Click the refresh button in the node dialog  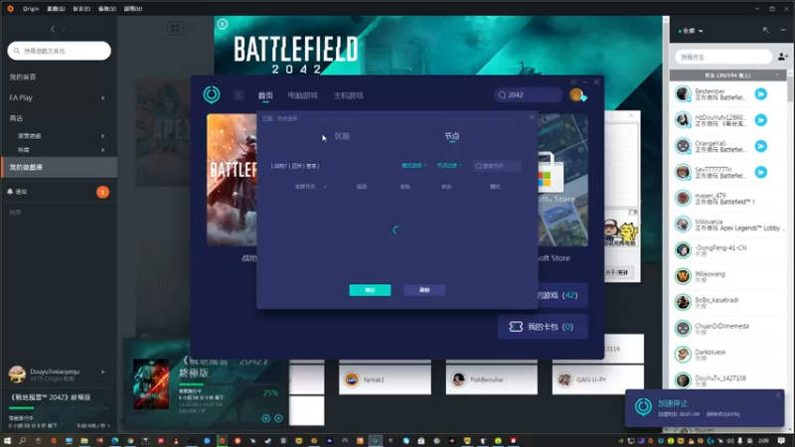point(424,290)
